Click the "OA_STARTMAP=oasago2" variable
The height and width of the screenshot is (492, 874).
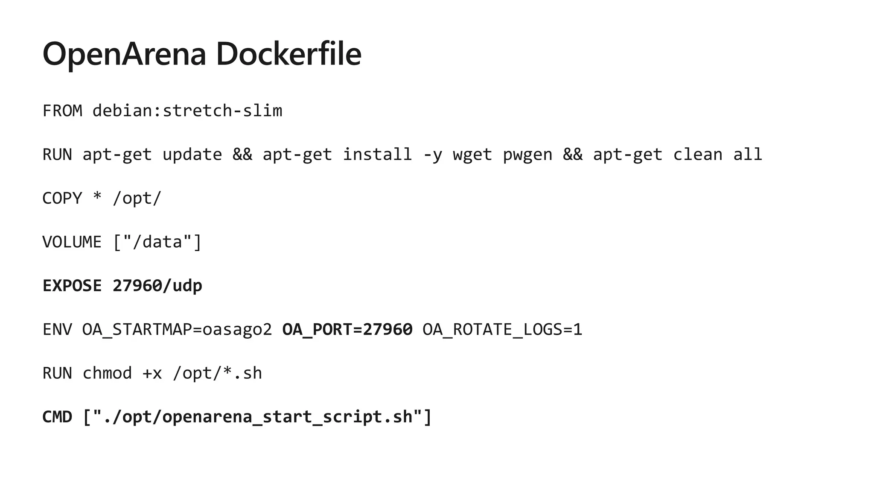click(177, 330)
